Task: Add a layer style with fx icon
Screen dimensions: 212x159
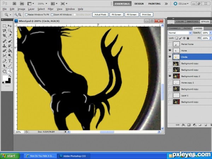Action: coord(183,125)
